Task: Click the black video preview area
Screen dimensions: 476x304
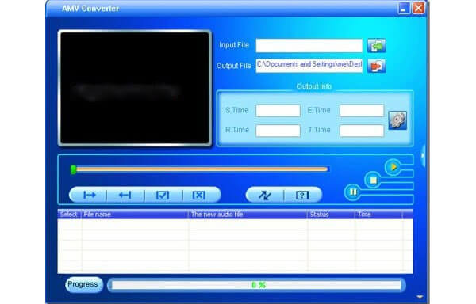Action: click(135, 88)
